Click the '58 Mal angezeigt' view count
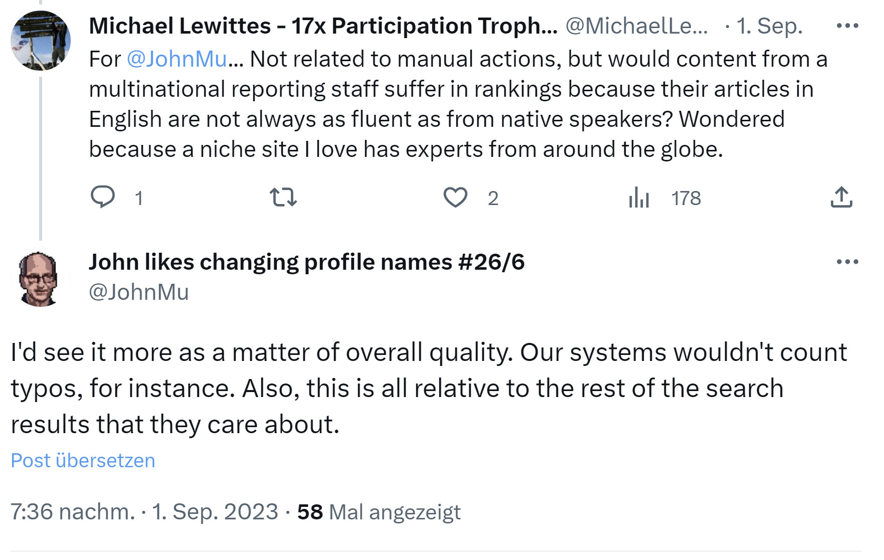The image size is (884, 560). tap(379, 512)
